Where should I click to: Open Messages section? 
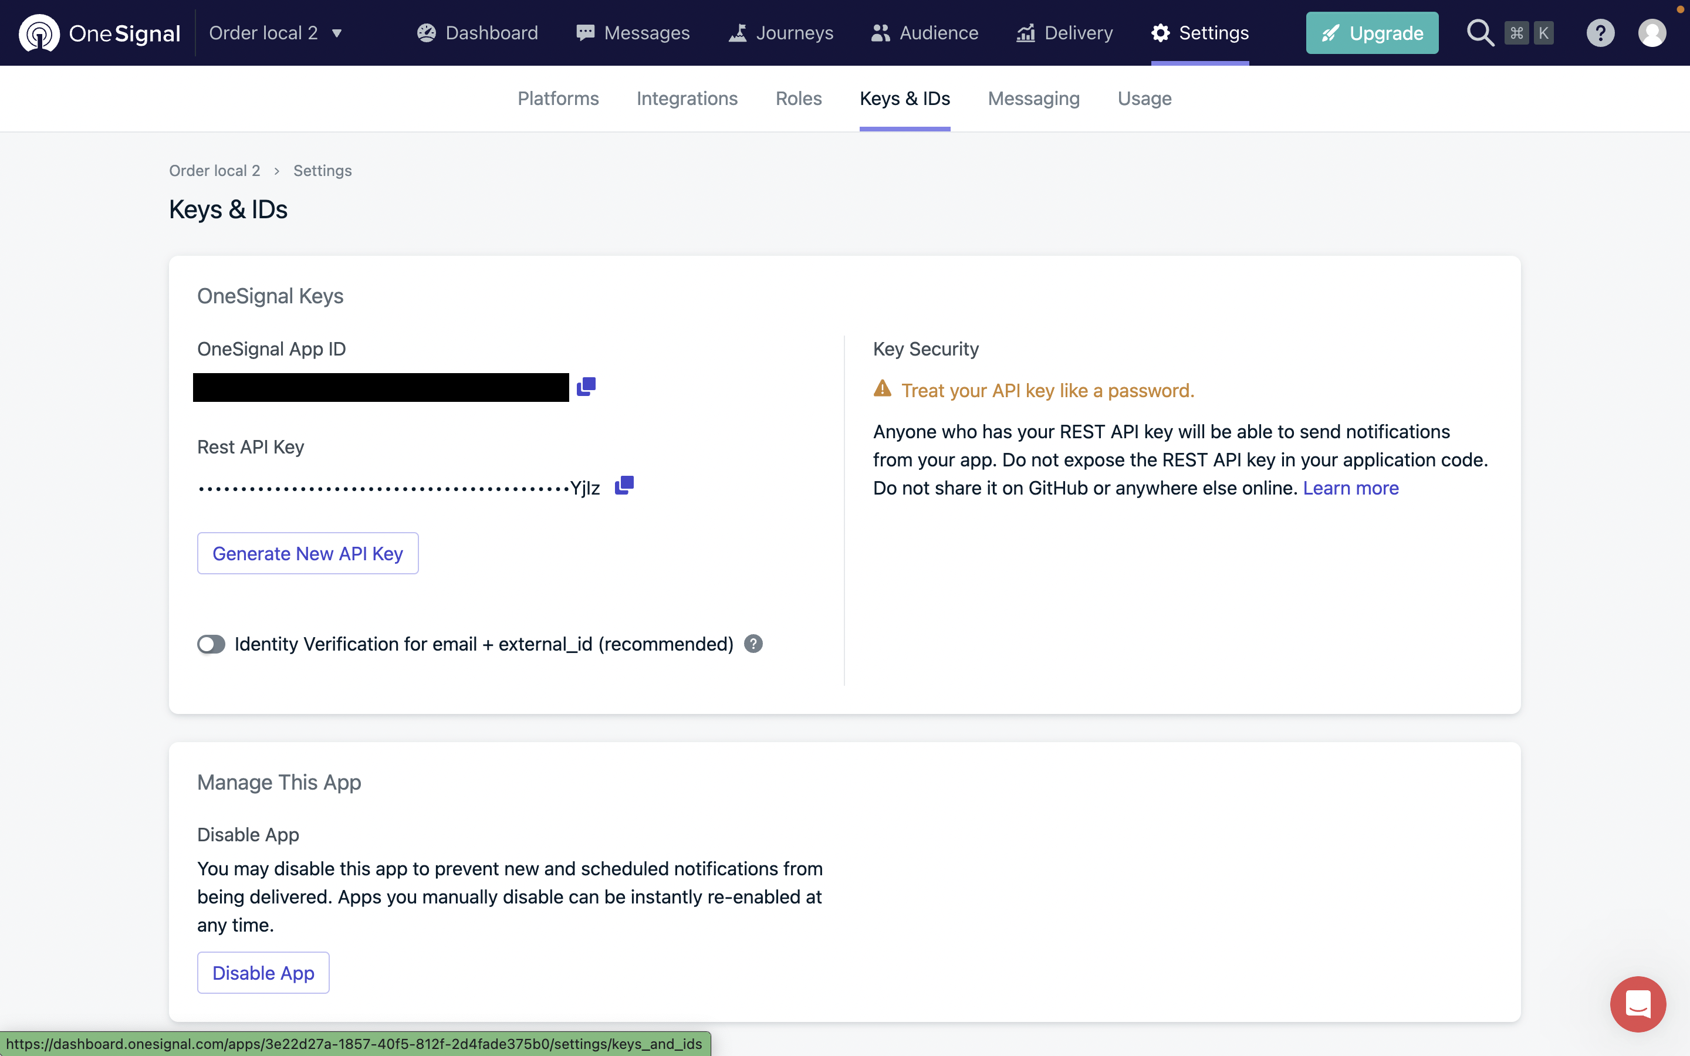tap(633, 33)
